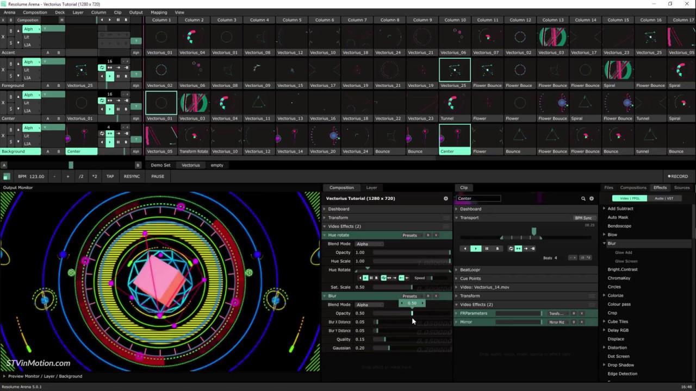The image size is (696, 391).
Task: Remove the Blur effect from the composition
Action: 436,296
